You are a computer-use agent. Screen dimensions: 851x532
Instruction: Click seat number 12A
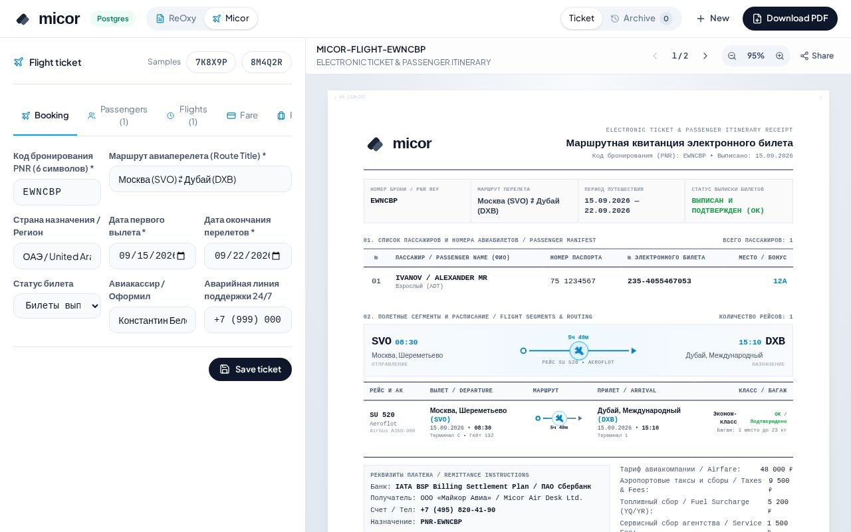pos(780,281)
